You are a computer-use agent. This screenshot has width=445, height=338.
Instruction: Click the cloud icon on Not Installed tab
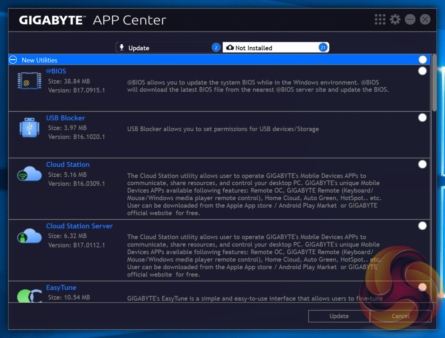point(230,48)
